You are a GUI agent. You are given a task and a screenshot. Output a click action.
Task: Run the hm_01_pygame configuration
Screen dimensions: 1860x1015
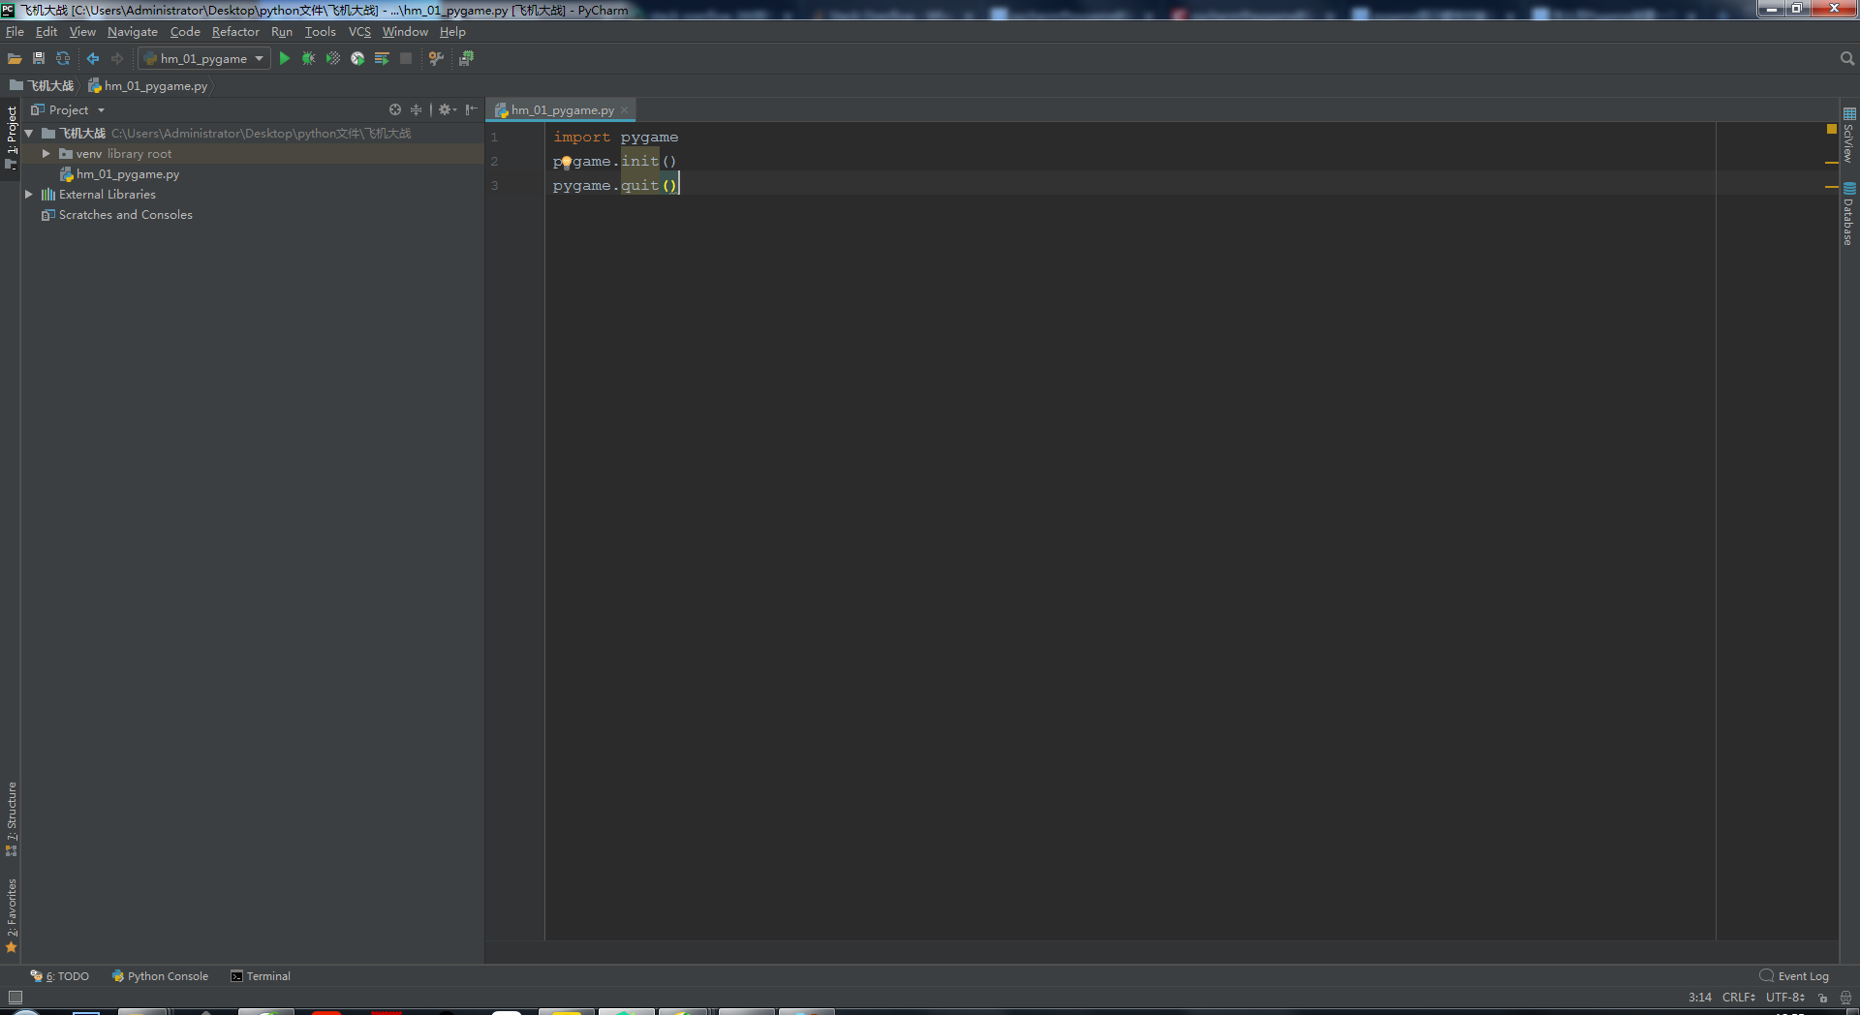point(285,59)
